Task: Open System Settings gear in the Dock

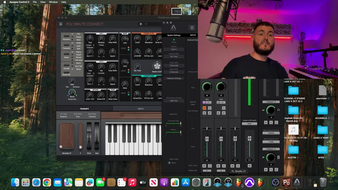Action: point(196,182)
